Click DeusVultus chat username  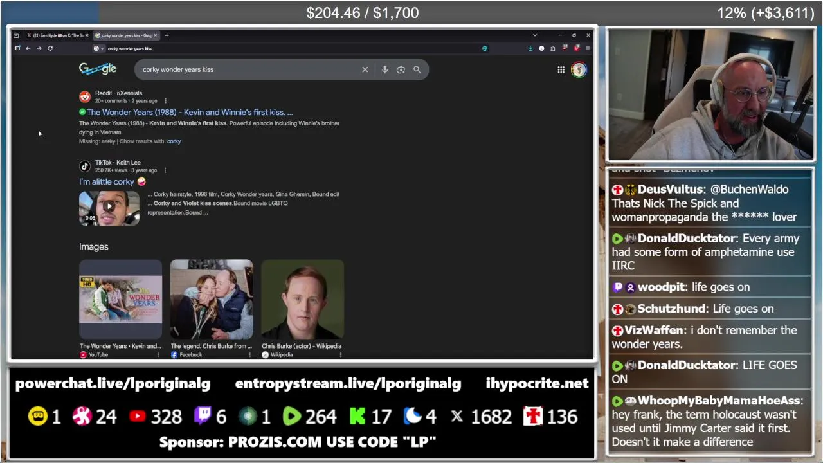(670, 190)
